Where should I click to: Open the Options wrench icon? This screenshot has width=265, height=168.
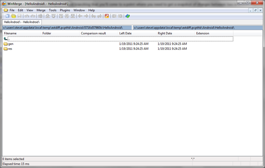(x=107, y=16)
